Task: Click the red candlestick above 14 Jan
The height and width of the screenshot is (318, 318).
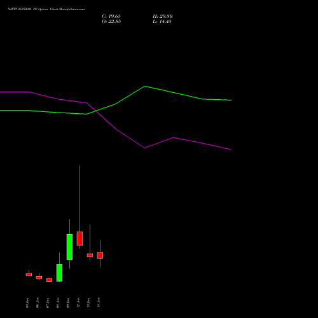Action: (x=100, y=255)
